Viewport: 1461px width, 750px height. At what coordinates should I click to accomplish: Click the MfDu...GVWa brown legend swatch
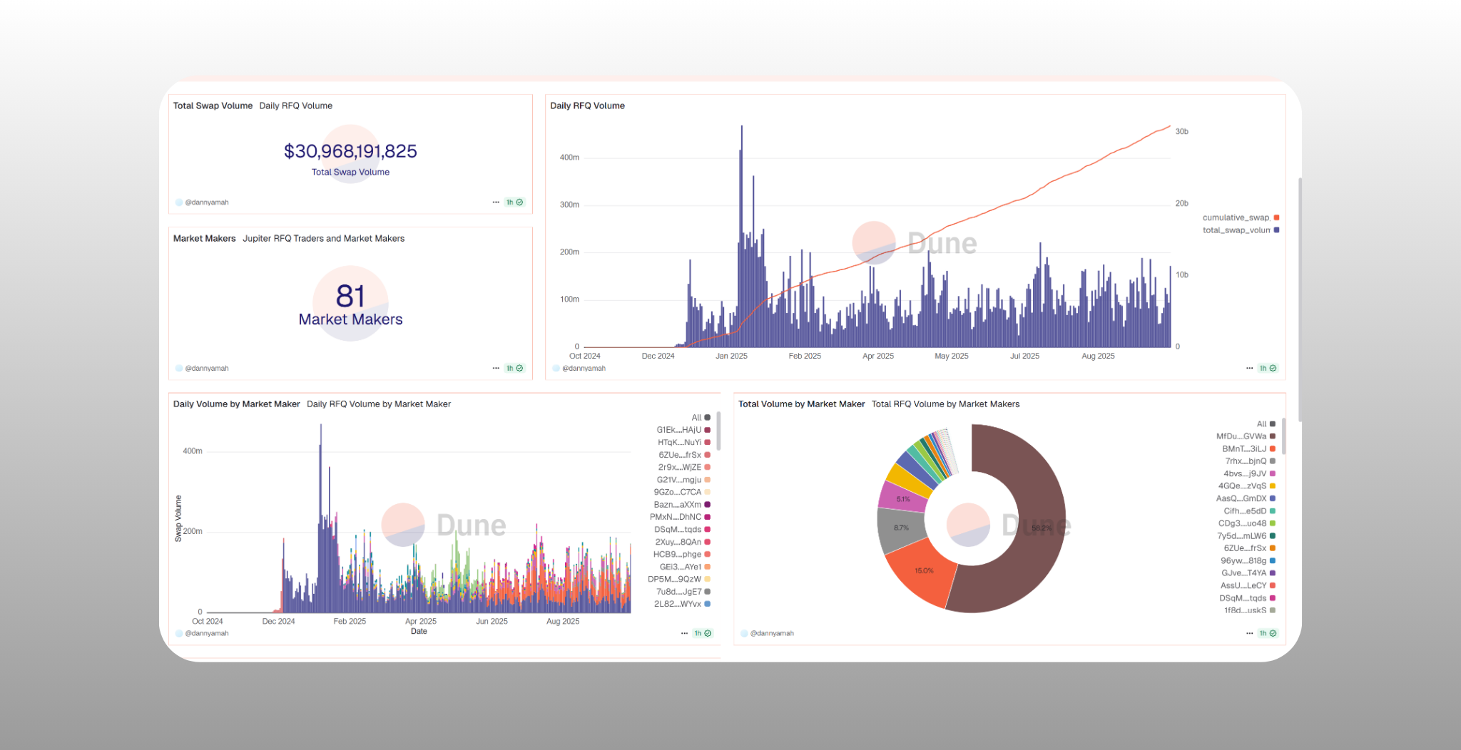[x=1273, y=436]
